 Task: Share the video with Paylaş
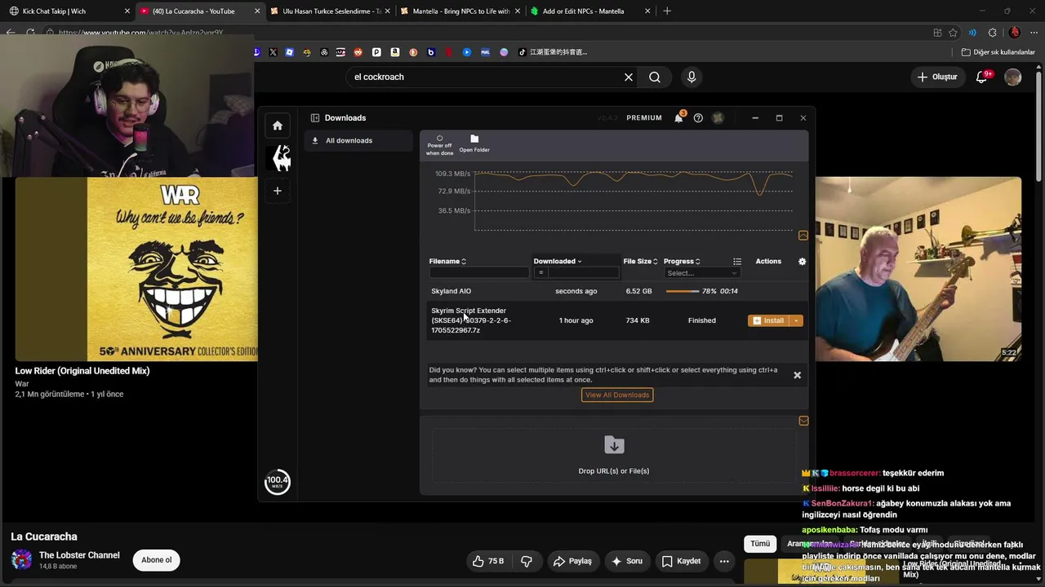[x=572, y=561]
